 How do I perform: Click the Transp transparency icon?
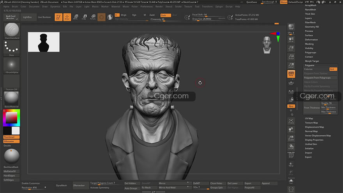point(291,164)
